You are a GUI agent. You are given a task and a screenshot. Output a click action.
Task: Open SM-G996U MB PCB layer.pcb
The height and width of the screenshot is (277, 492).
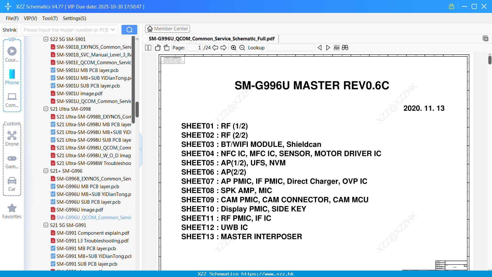point(85,186)
